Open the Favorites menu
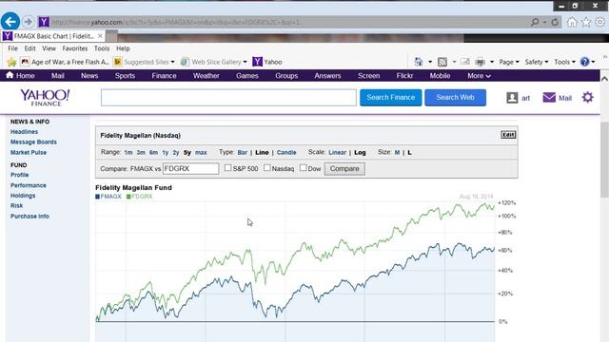 point(75,48)
